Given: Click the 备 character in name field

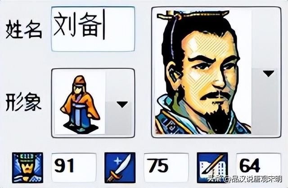Looking at the screenshot, I should coord(90,25).
